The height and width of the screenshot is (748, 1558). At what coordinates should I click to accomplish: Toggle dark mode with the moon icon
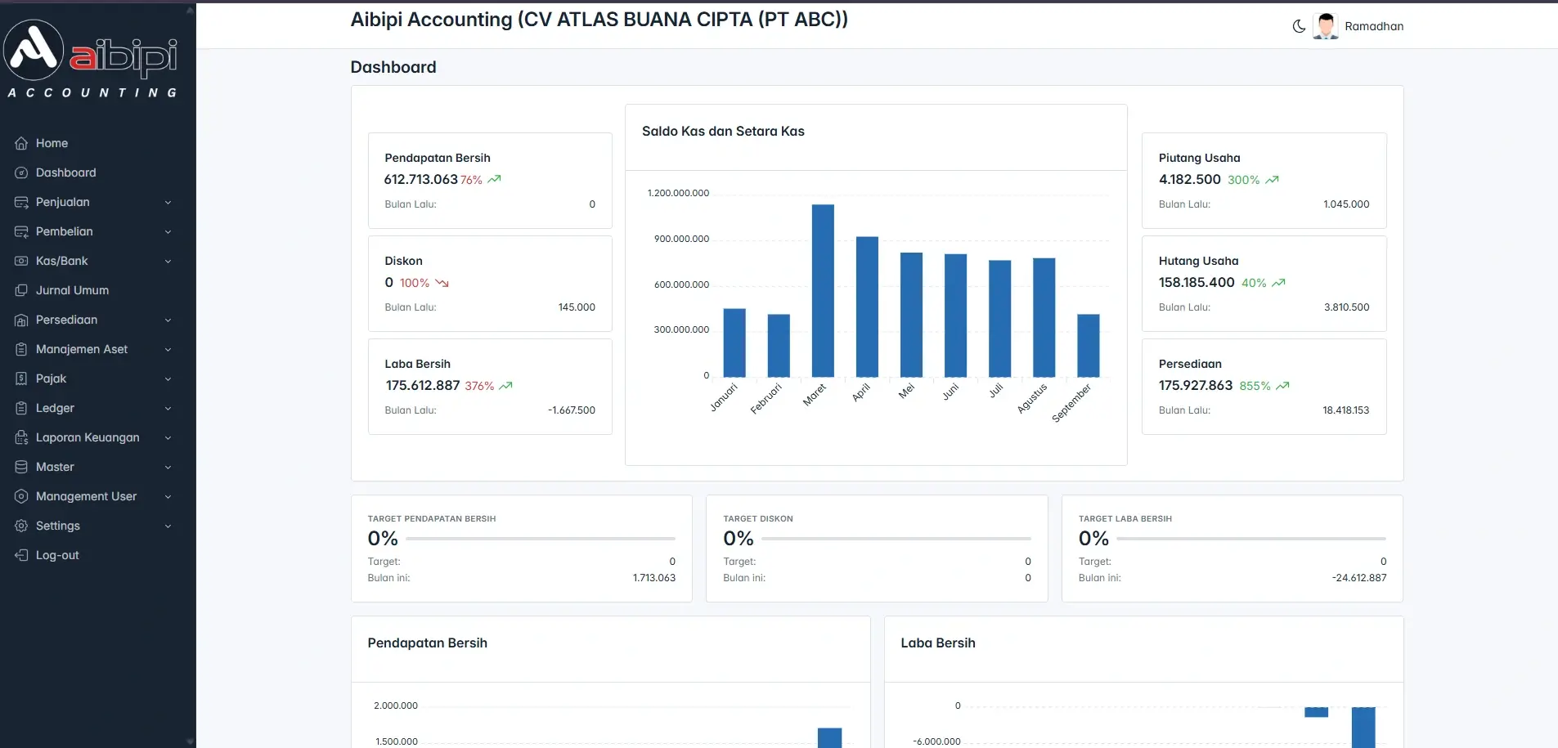point(1298,26)
